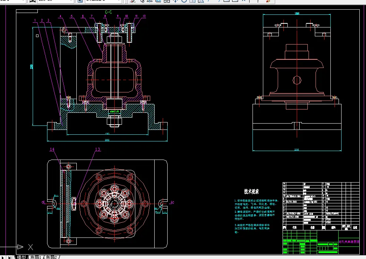Select the 188 width dimension text
The image size is (366, 259).
[297, 13]
